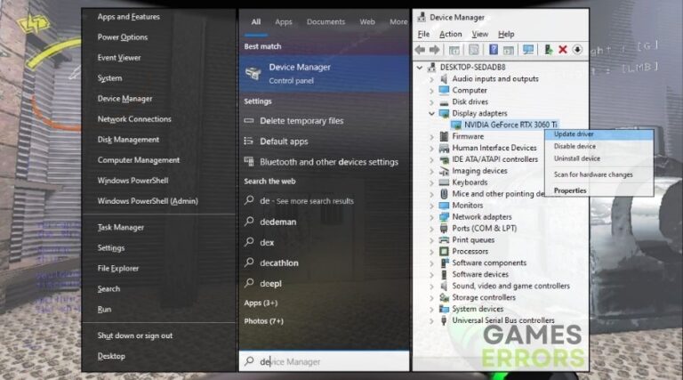Viewport: 683px width, 380px height.
Task: Open the Device Manager best match result
Action: (324, 74)
